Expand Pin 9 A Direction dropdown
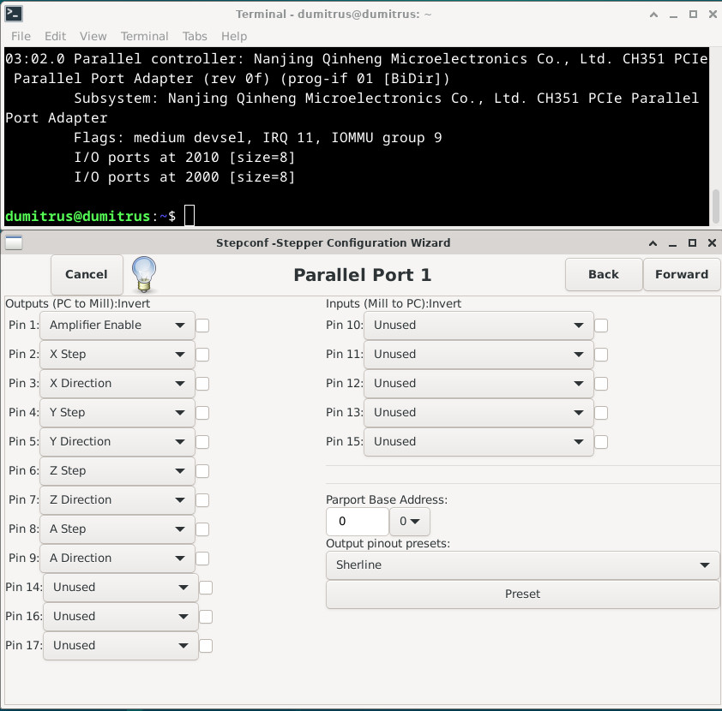Screen dimensions: 722x711 click(117, 559)
